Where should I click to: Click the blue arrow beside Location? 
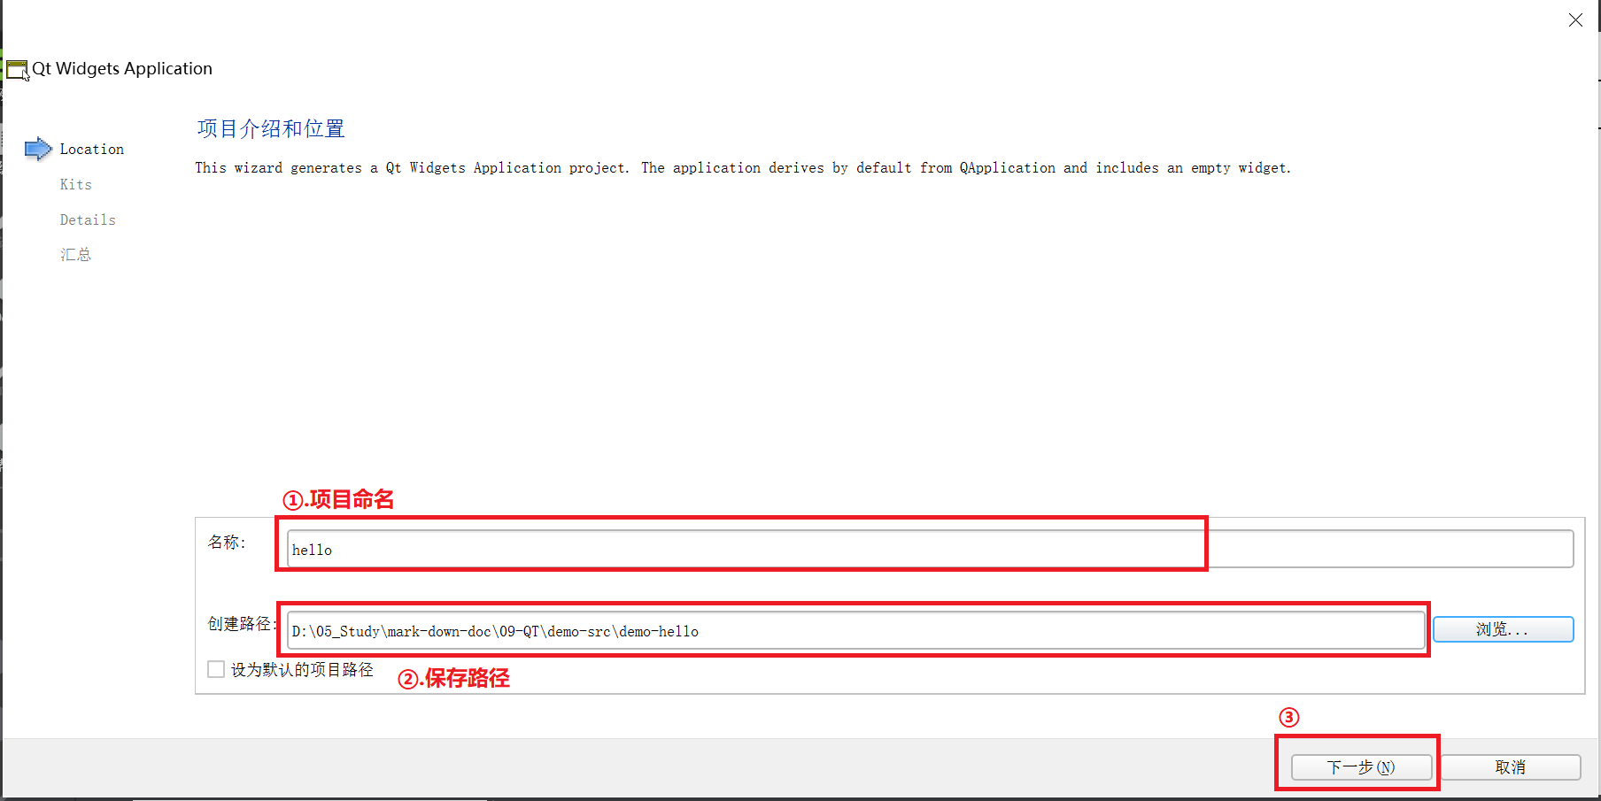[x=38, y=149]
